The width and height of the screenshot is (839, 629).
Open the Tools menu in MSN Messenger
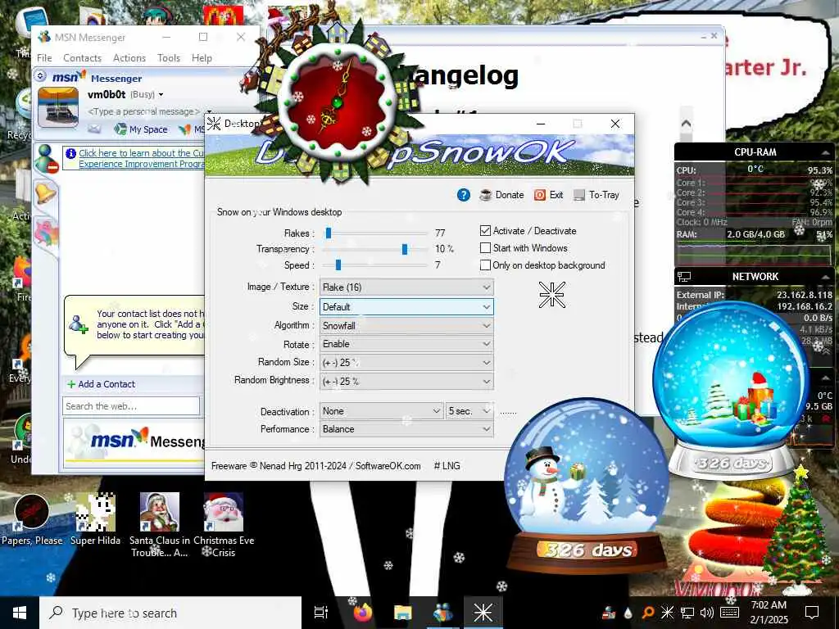[169, 58]
